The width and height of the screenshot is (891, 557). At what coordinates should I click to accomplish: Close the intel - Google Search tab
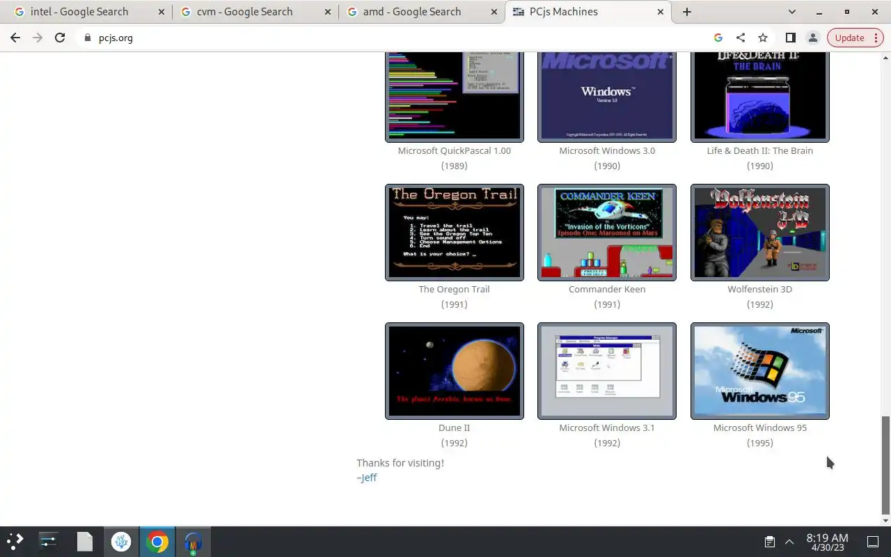click(x=161, y=12)
